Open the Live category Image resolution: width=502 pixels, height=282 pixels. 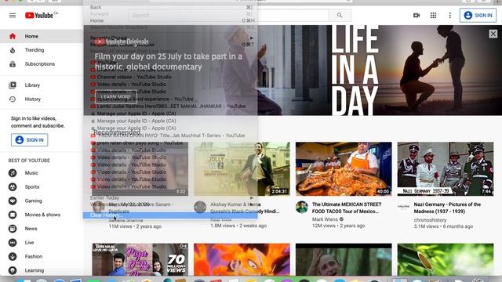tap(42, 242)
